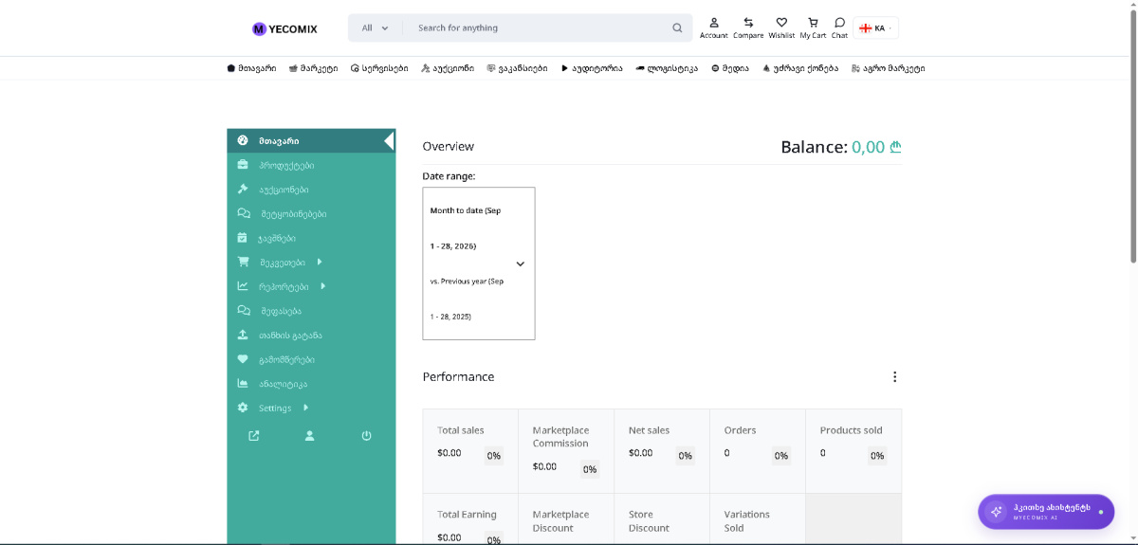Go to ლოგისტიკა in top navigation

tap(667, 68)
